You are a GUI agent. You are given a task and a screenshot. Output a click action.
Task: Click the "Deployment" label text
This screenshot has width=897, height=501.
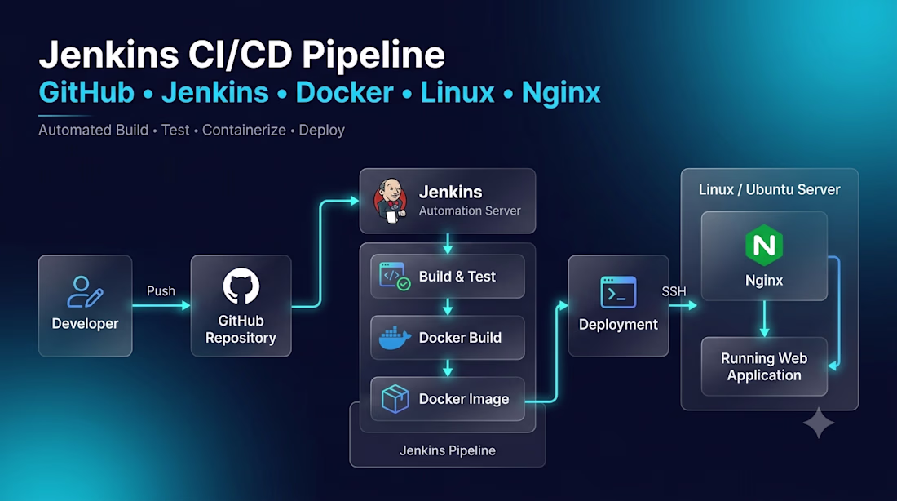618,325
